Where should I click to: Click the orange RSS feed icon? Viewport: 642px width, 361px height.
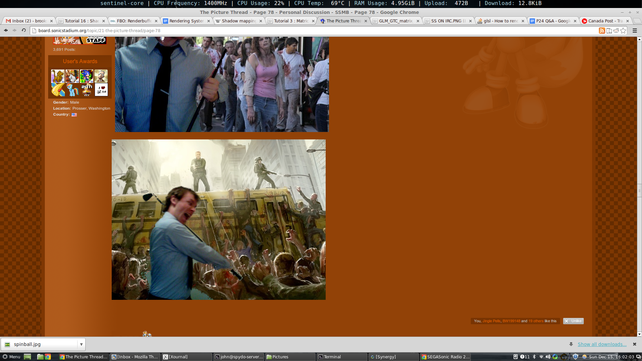602,30
